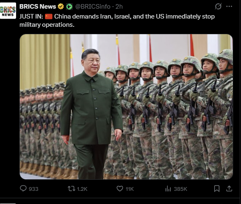Click the green affiliate badge next to name
This screenshot has width=241, height=204.
tap(69, 7)
